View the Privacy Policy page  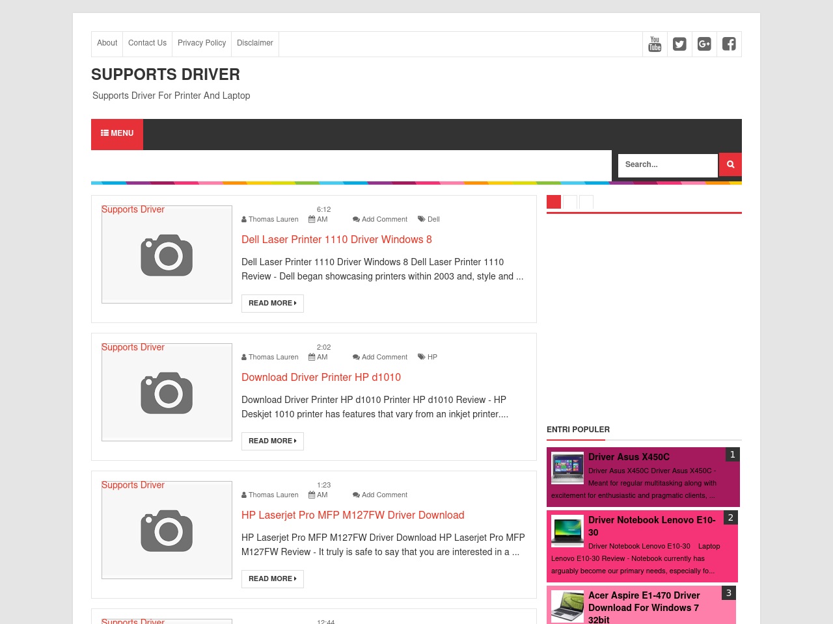click(x=202, y=43)
